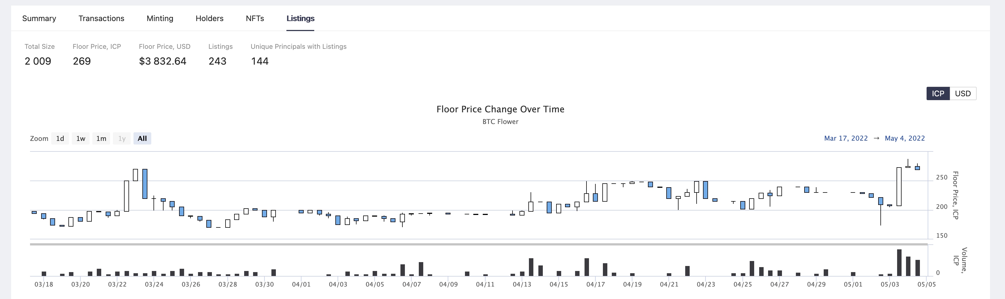Viewport: 1005px width, 299px height.
Task: Select the All zoom range
Action: (142, 139)
